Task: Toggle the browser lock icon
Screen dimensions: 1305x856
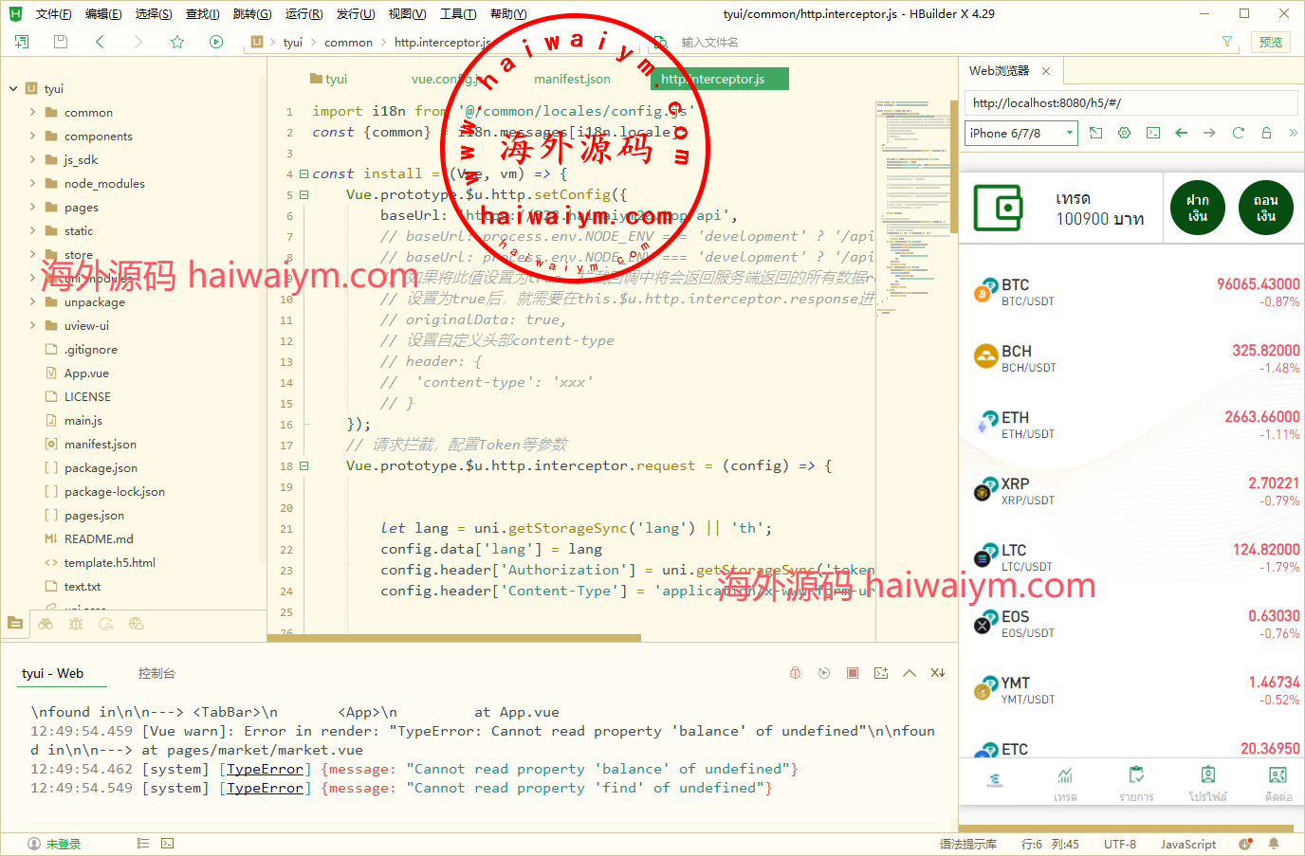Action: point(1266,133)
